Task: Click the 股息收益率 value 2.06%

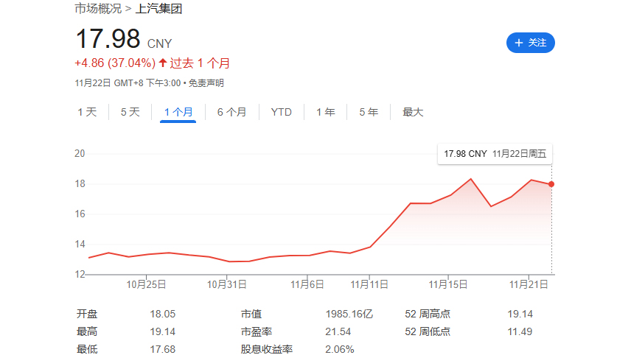Action: 340,349
